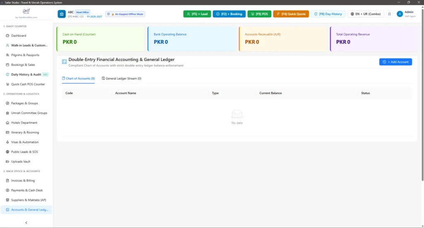The image size is (424, 228).
Task: Open the [F8] Day History button
Action: click(328, 14)
